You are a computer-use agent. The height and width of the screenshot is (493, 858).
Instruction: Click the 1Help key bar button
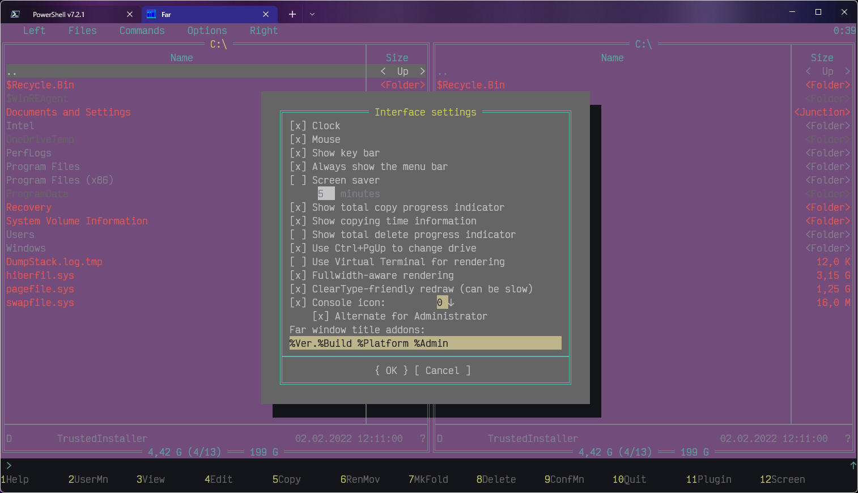point(15,479)
